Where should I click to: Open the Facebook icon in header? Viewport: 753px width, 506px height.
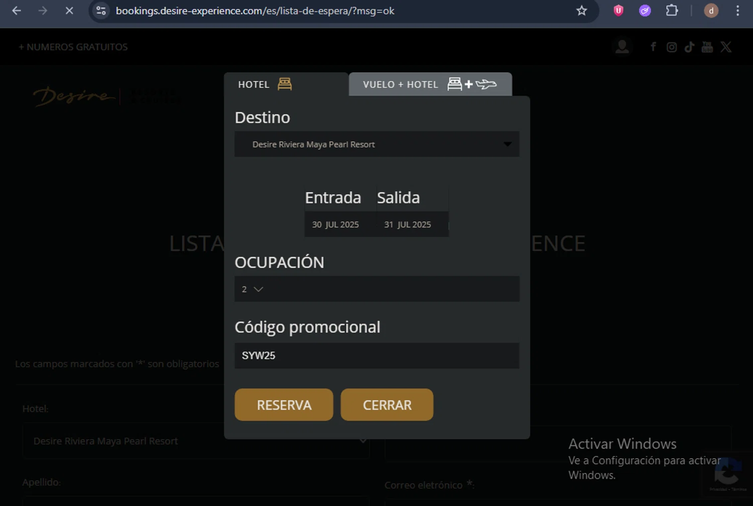[653, 47]
